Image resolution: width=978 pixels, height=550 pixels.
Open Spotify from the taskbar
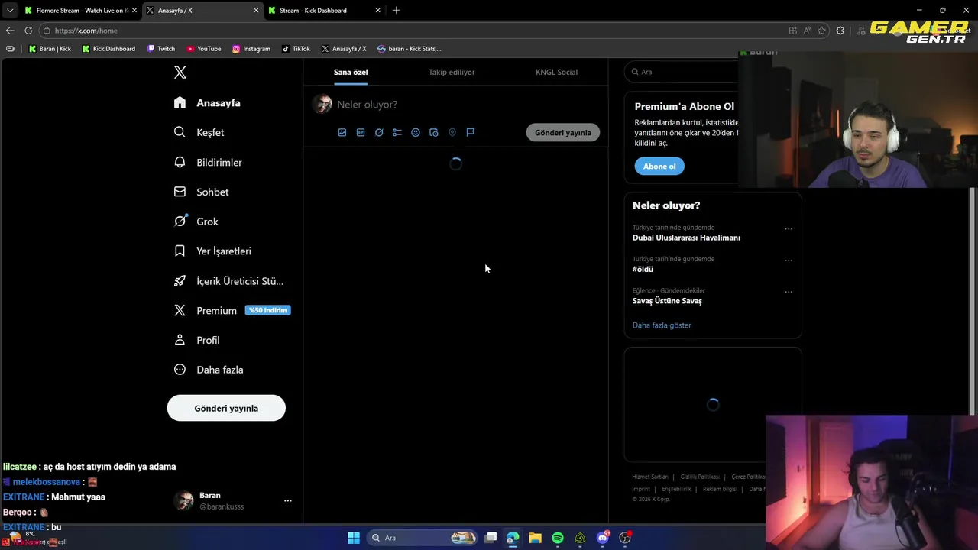[x=558, y=538]
